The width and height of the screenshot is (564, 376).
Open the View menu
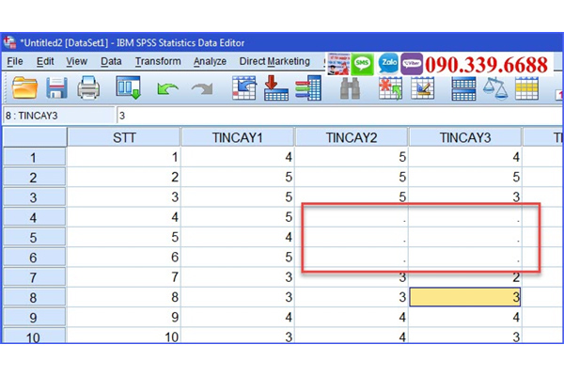click(x=77, y=61)
